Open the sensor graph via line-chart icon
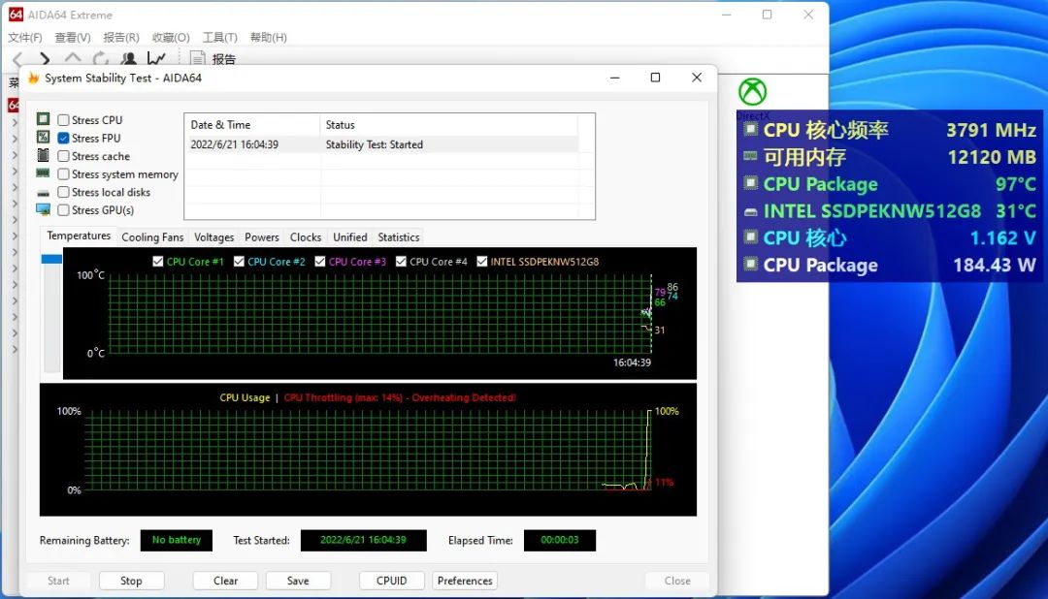Image resolution: width=1048 pixels, height=599 pixels. click(x=156, y=58)
